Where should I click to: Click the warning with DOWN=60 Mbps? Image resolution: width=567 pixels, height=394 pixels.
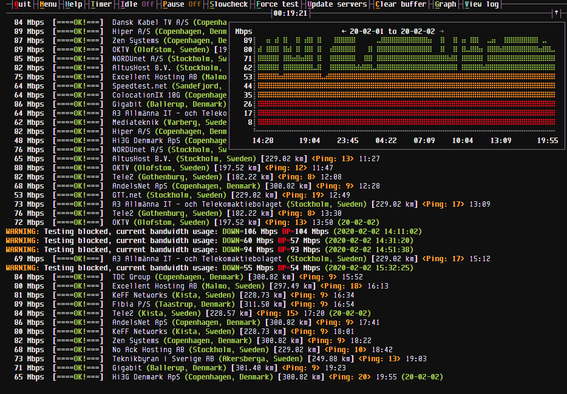(209, 241)
